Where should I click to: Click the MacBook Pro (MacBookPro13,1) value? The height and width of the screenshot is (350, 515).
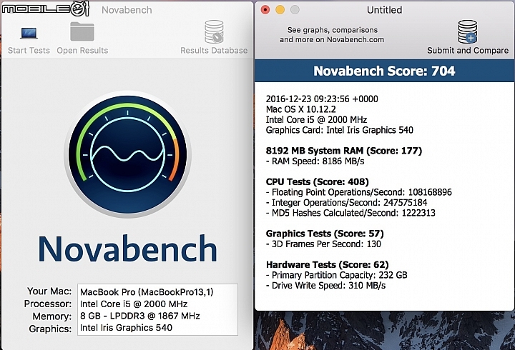click(x=147, y=292)
